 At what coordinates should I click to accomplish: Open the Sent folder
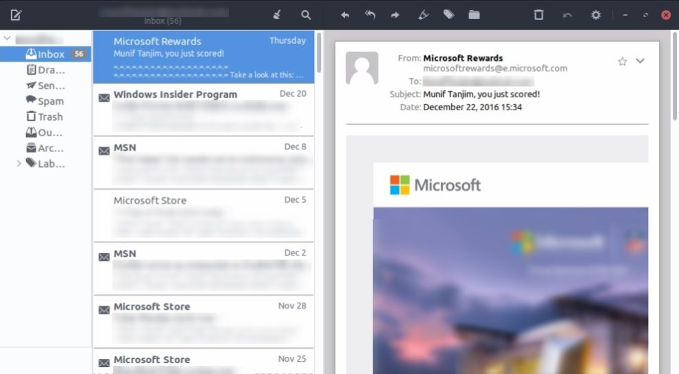pyautogui.click(x=45, y=85)
